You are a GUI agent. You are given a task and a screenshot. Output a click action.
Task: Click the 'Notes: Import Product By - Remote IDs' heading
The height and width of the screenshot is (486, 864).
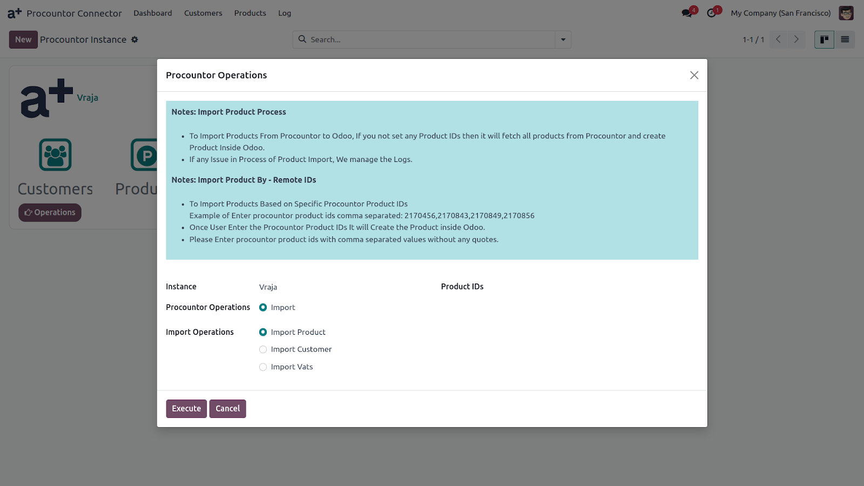point(244,180)
